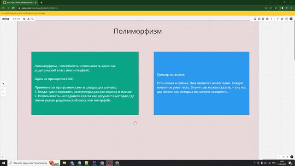Click the taskbar clock and date
Viewport: 295px width, 166px height.
point(282,163)
